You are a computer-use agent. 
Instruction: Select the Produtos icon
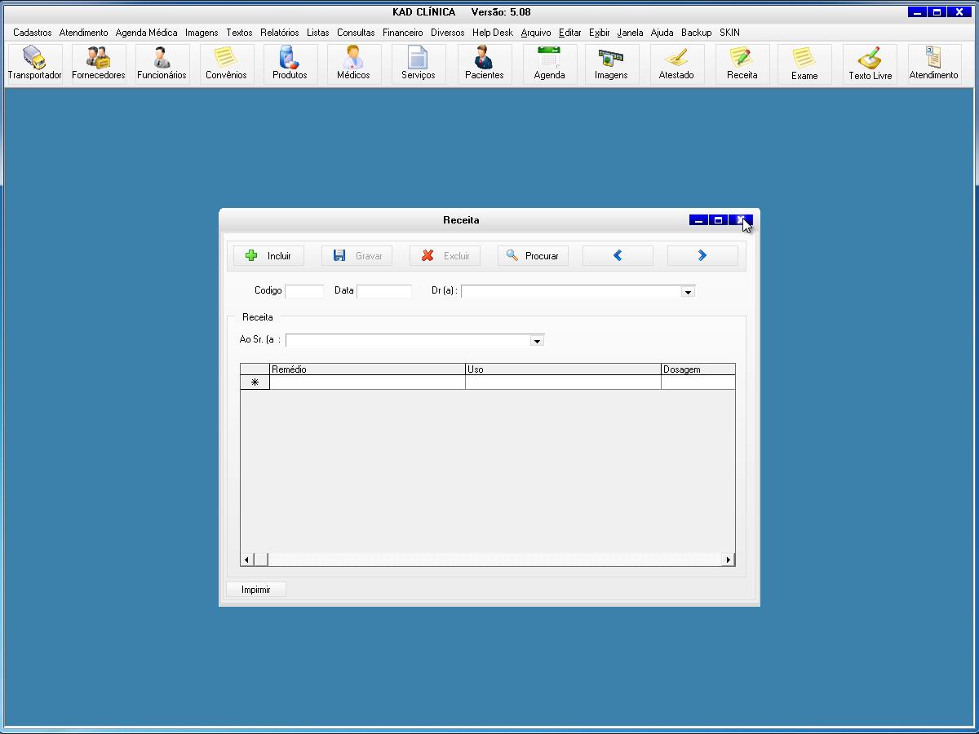point(290,64)
